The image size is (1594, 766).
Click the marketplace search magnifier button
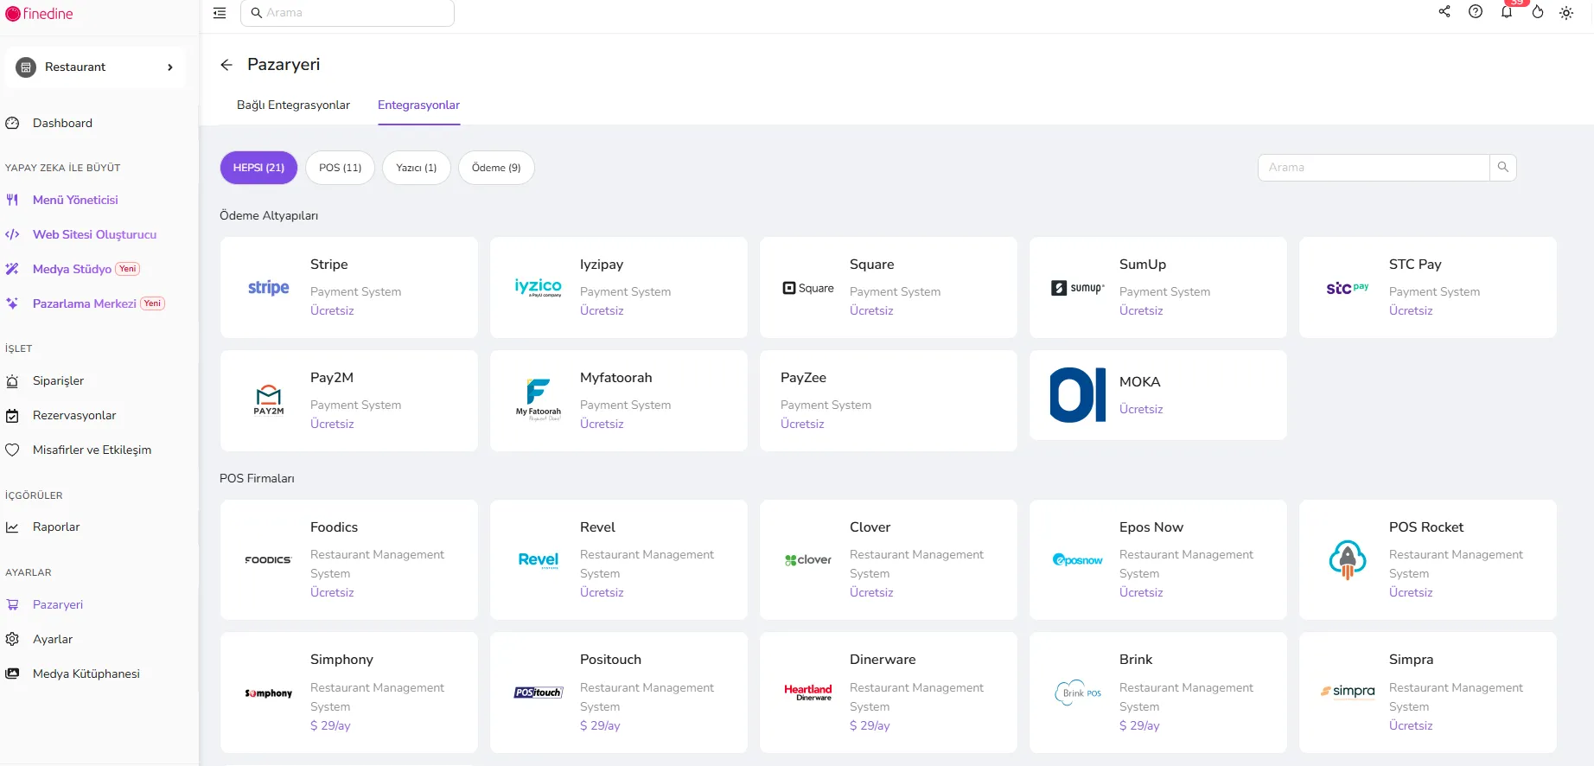pyautogui.click(x=1503, y=168)
